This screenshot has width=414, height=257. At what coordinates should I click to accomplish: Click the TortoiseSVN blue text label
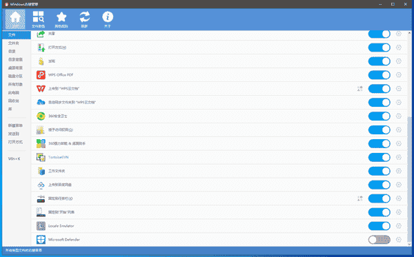point(59,157)
